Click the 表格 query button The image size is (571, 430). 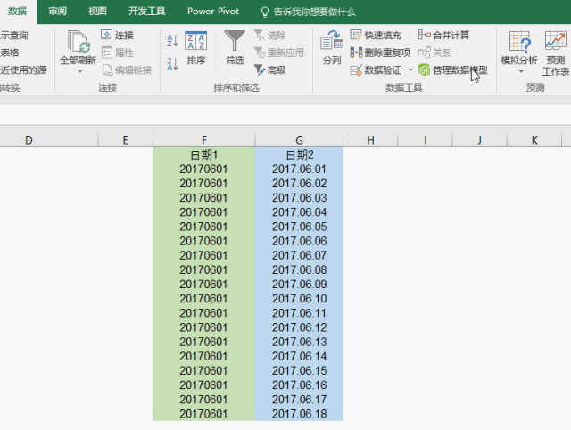point(10,53)
